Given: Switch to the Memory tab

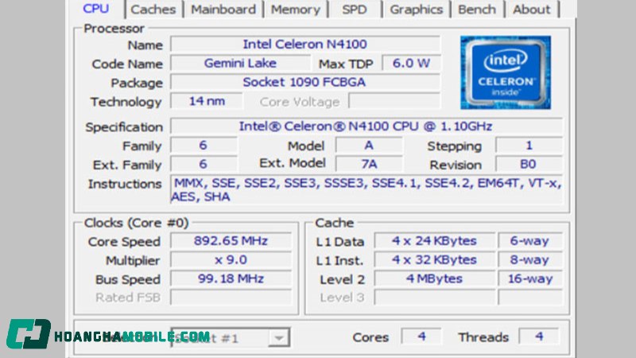Looking at the screenshot, I should pos(295,9).
